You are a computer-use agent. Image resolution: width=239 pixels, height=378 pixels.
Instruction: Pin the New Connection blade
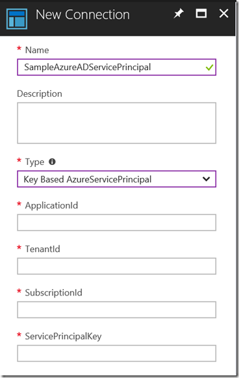click(x=179, y=14)
